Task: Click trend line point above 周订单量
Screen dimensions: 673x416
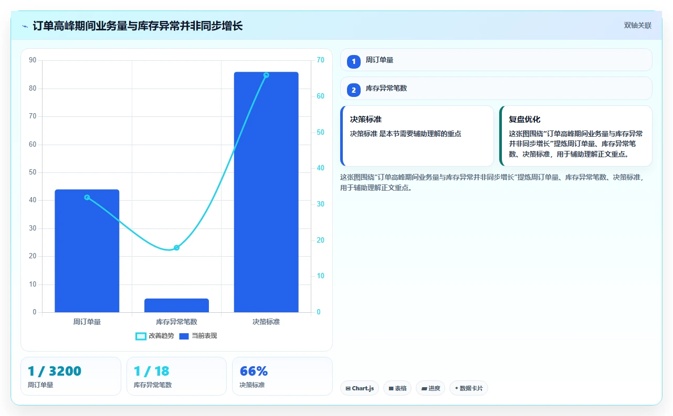Action: [x=87, y=198]
